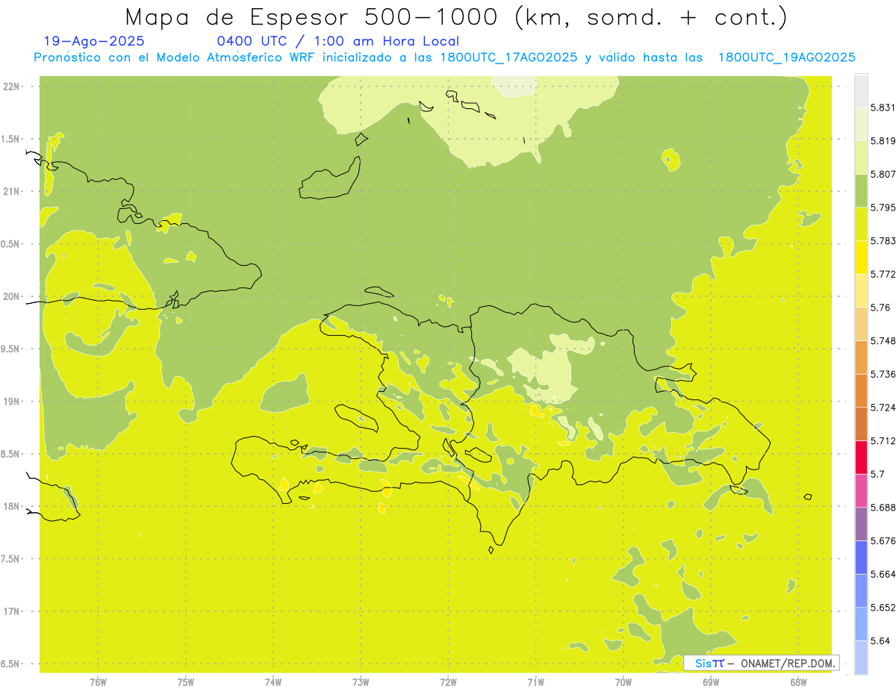Select the legend value 5.772
Viewport: 896px width, 692px height.
[x=882, y=274]
